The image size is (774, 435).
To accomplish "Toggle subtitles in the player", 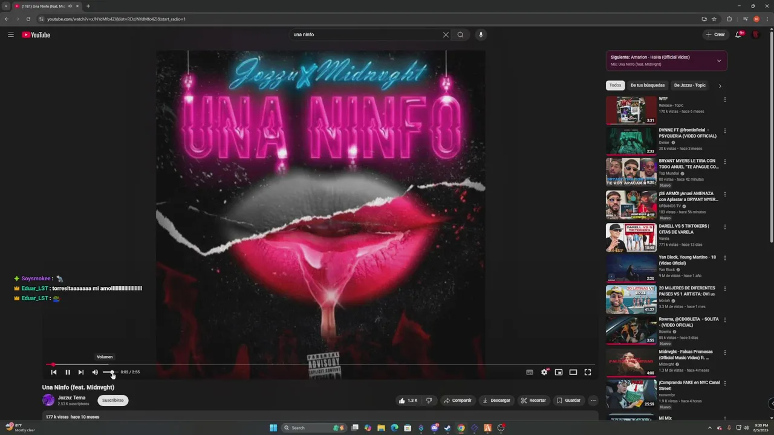I will [x=530, y=372].
